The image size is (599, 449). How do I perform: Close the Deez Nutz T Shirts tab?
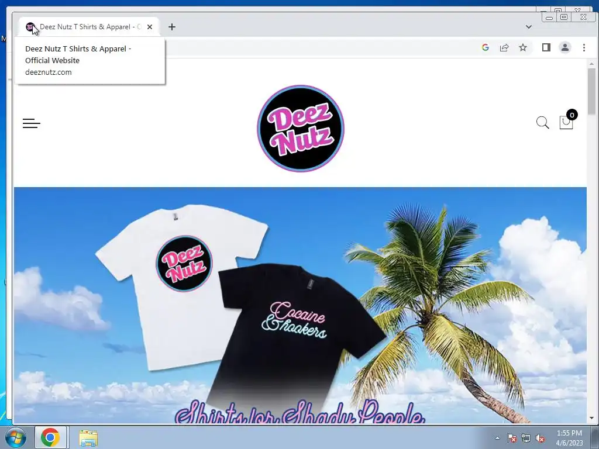click(x=150, y=27)
